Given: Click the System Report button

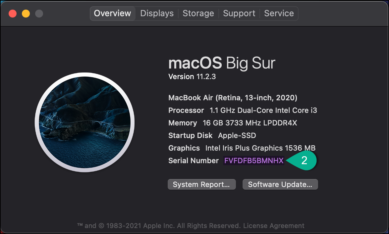Looking at the screenshot, I should [x=201, y=185].
